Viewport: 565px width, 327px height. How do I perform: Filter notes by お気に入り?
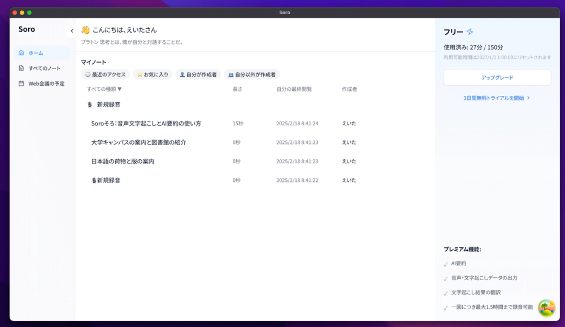tap(153, 75)
